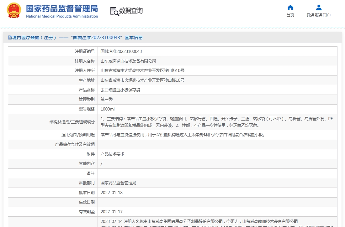
Task: Select the 注册人名称 label cell
Action: [x=53, y=61]
